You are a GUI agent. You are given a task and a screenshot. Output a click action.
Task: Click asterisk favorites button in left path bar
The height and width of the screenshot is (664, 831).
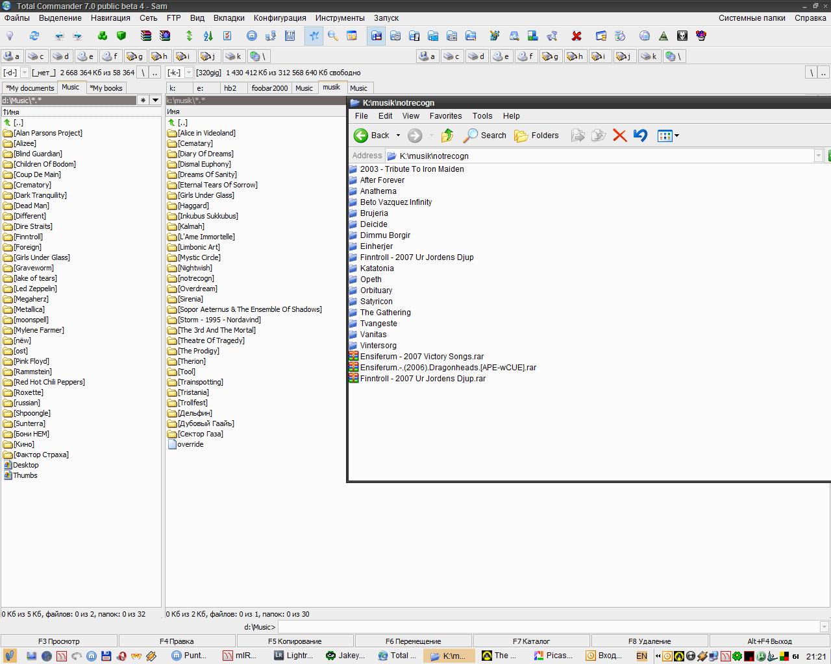pyautogui.click(x=143, y=100)
